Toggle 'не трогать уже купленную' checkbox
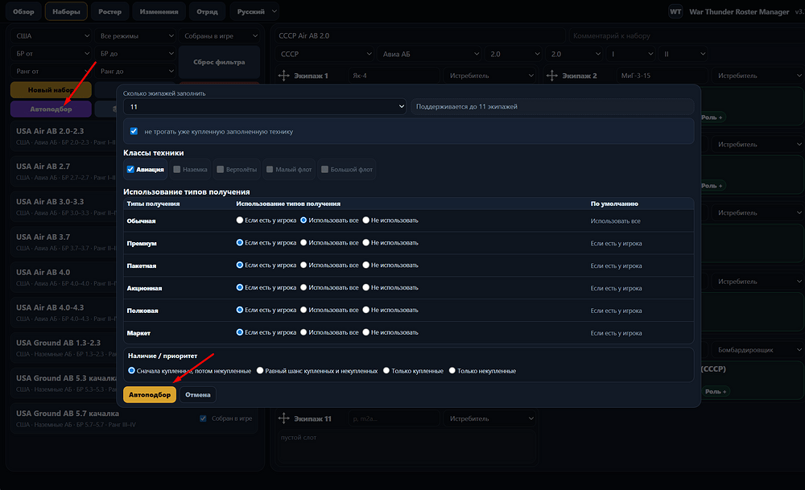Screen dimensions: 805x490 (134, 131)
